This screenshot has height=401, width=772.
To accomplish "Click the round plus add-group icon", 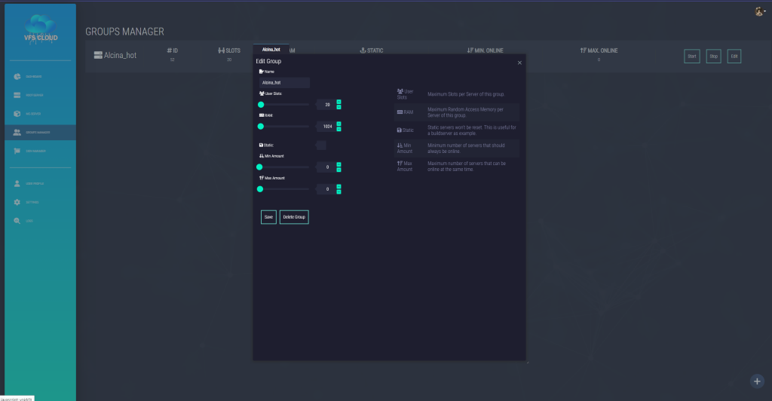I will coord(758,381).
